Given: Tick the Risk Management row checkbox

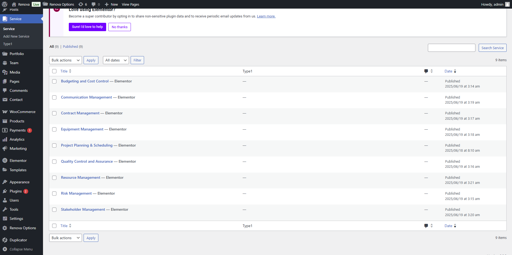Looking at the screenshot, I should coord(54,194).
